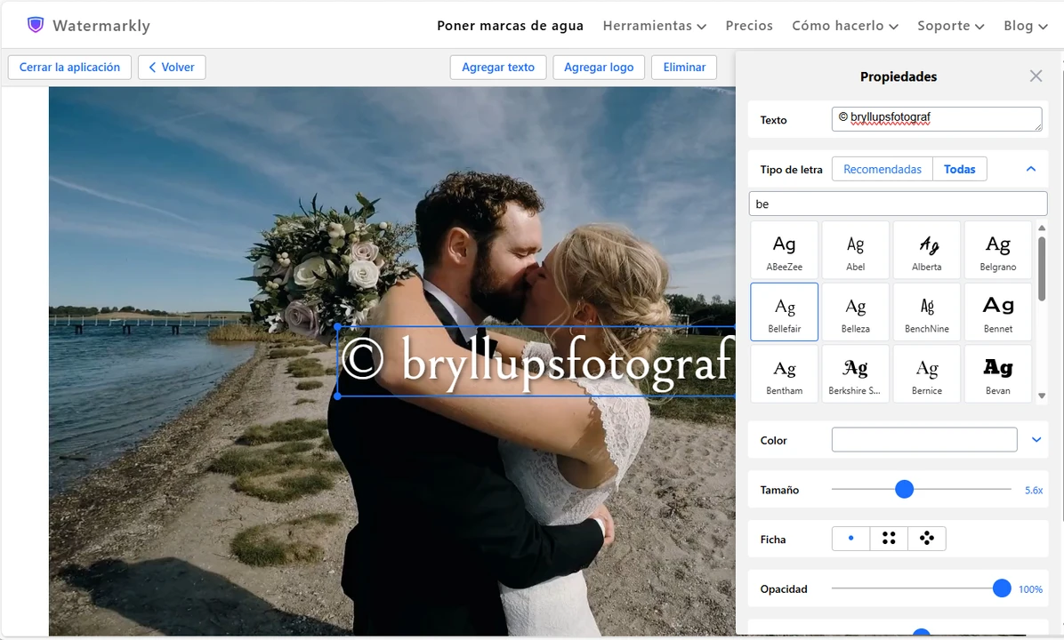1064x640 pixels.
Task: Collapse the Tipo de letra section
Action: point(1031,169)
